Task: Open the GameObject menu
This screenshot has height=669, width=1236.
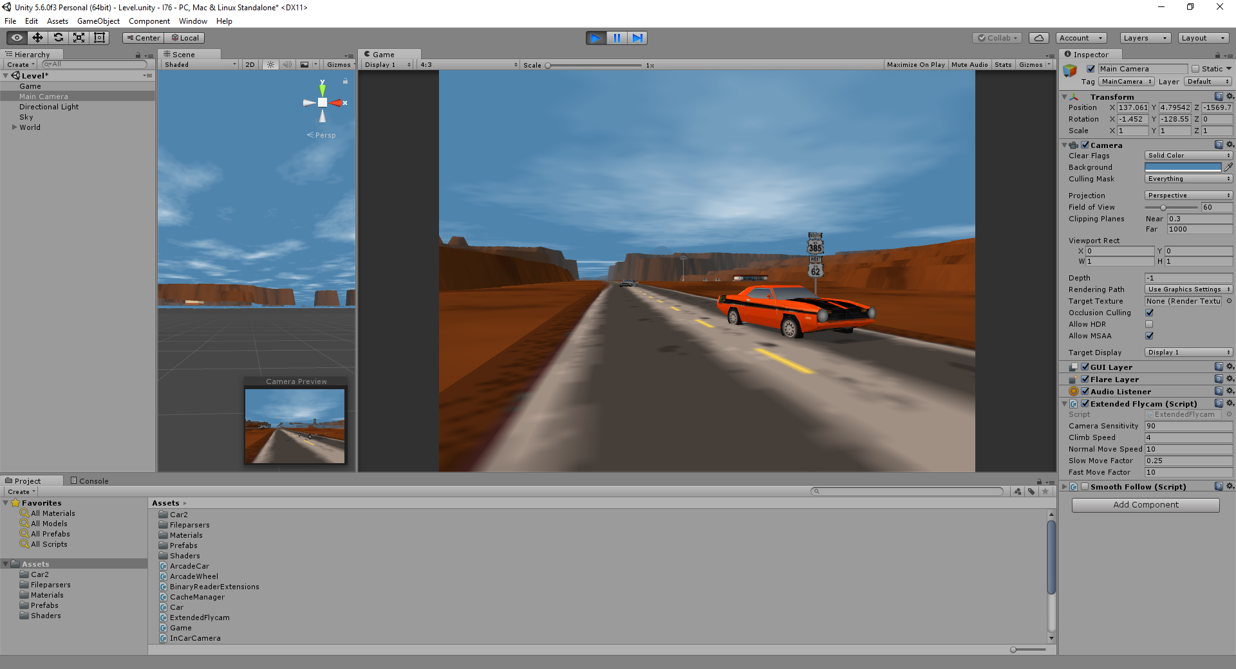Action: point(98,21)
